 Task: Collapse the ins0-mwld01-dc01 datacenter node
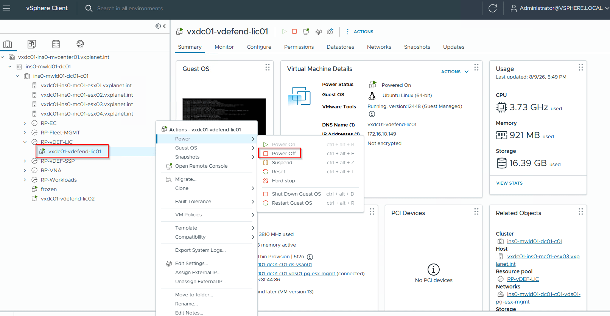tap(10, 66)
